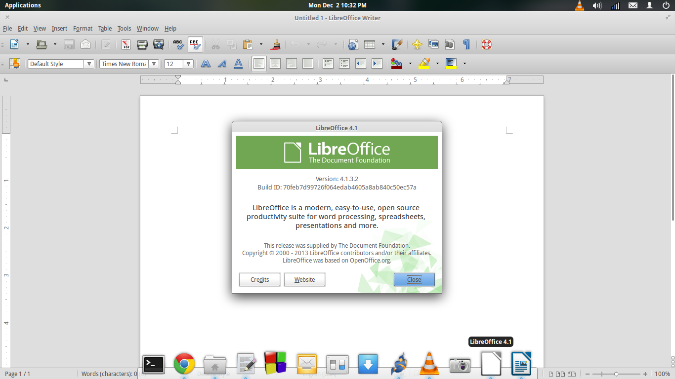Apply the yellow Highlighting color swatch
The height and width of the screenshot is (379, 675).
click(424, 64)
